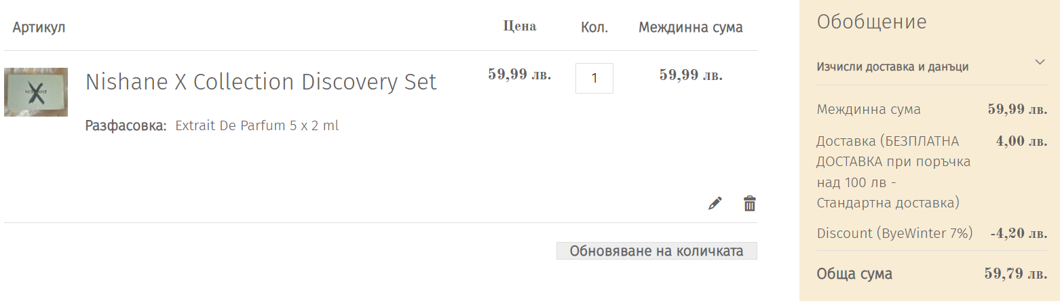Click the quantity input field
Viewport: 1060px width, 301px height.
point(594,78)
